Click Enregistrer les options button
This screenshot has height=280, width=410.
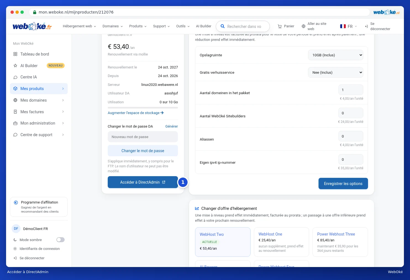[343, 184]
